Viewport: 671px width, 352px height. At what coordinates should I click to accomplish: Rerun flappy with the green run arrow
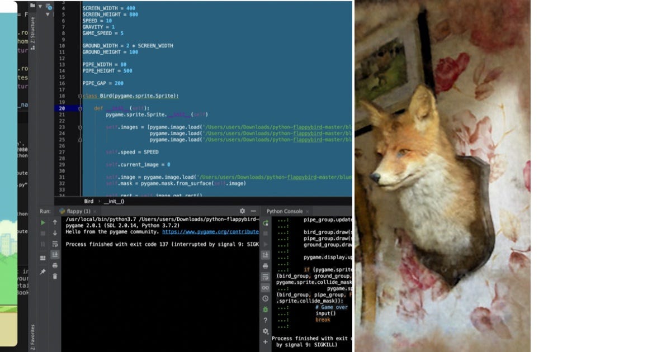tap(43, 222)
